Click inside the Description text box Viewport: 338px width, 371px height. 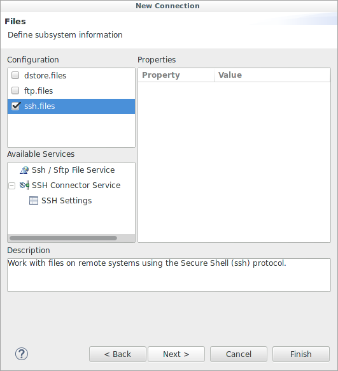tap(169, 275)
